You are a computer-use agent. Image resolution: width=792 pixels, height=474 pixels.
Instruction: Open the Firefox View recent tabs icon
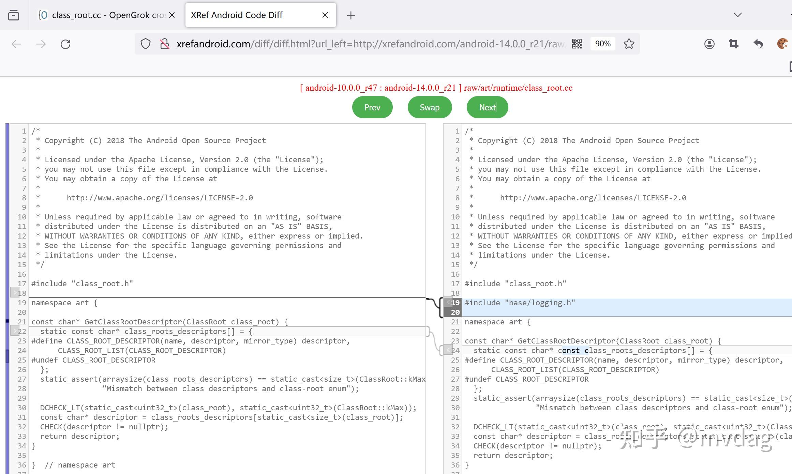coord(14,15)
